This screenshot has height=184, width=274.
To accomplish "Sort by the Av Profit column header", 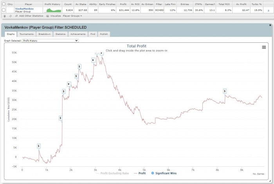I will coord(242,4).
